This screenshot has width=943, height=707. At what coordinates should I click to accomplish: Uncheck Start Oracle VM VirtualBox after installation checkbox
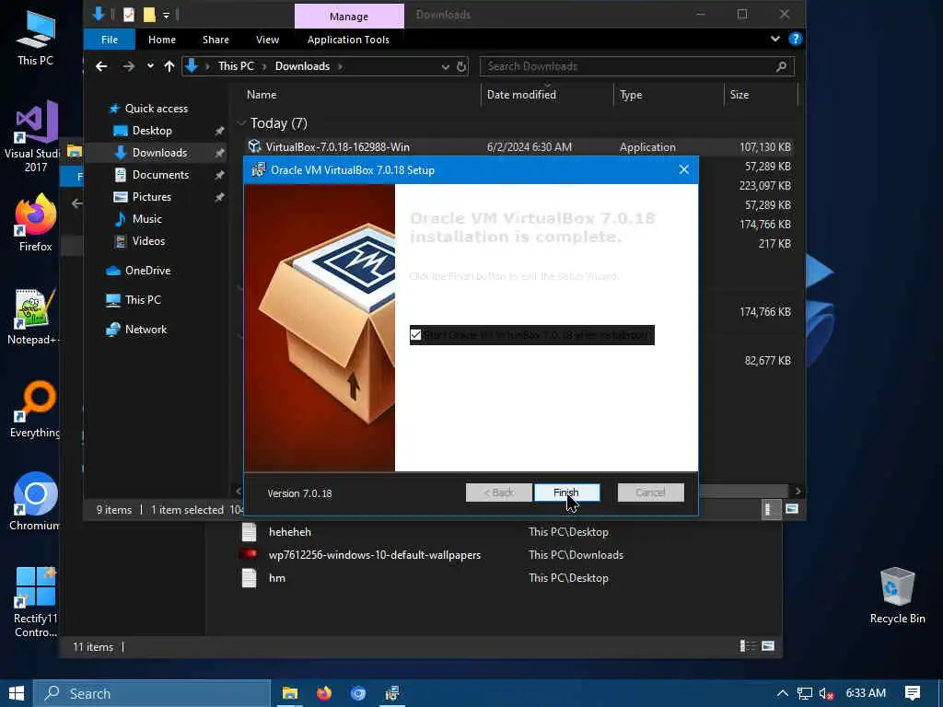415,335
